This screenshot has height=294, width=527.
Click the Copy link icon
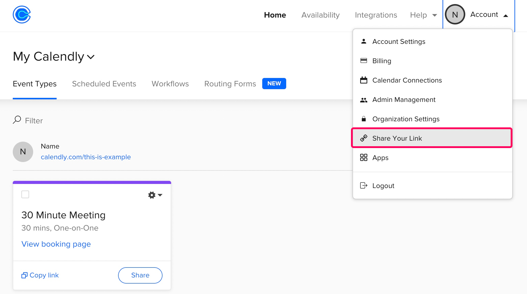[24, 275]
